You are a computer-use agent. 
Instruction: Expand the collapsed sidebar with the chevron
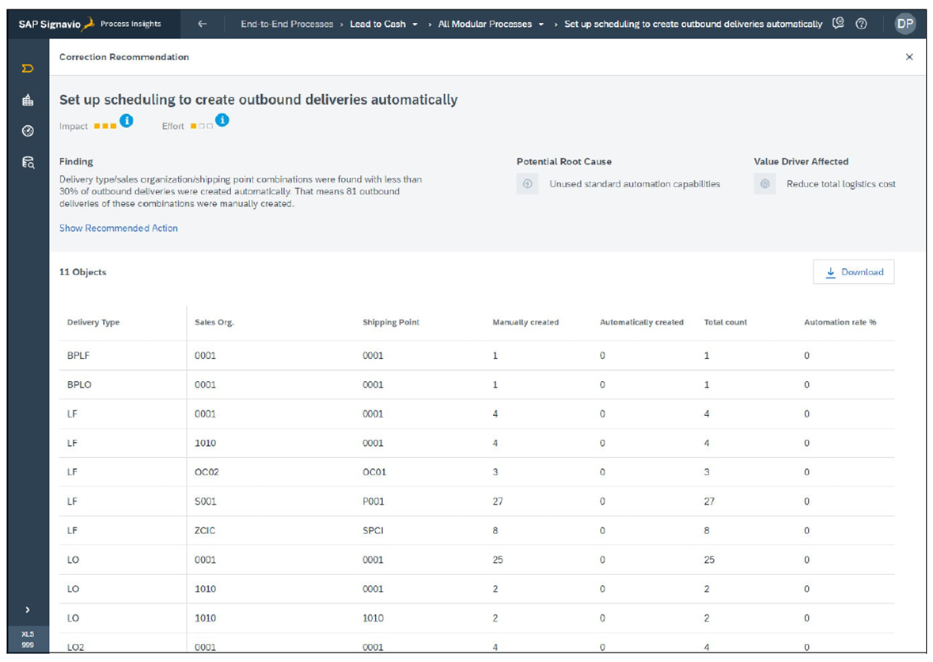pos(28,610)
